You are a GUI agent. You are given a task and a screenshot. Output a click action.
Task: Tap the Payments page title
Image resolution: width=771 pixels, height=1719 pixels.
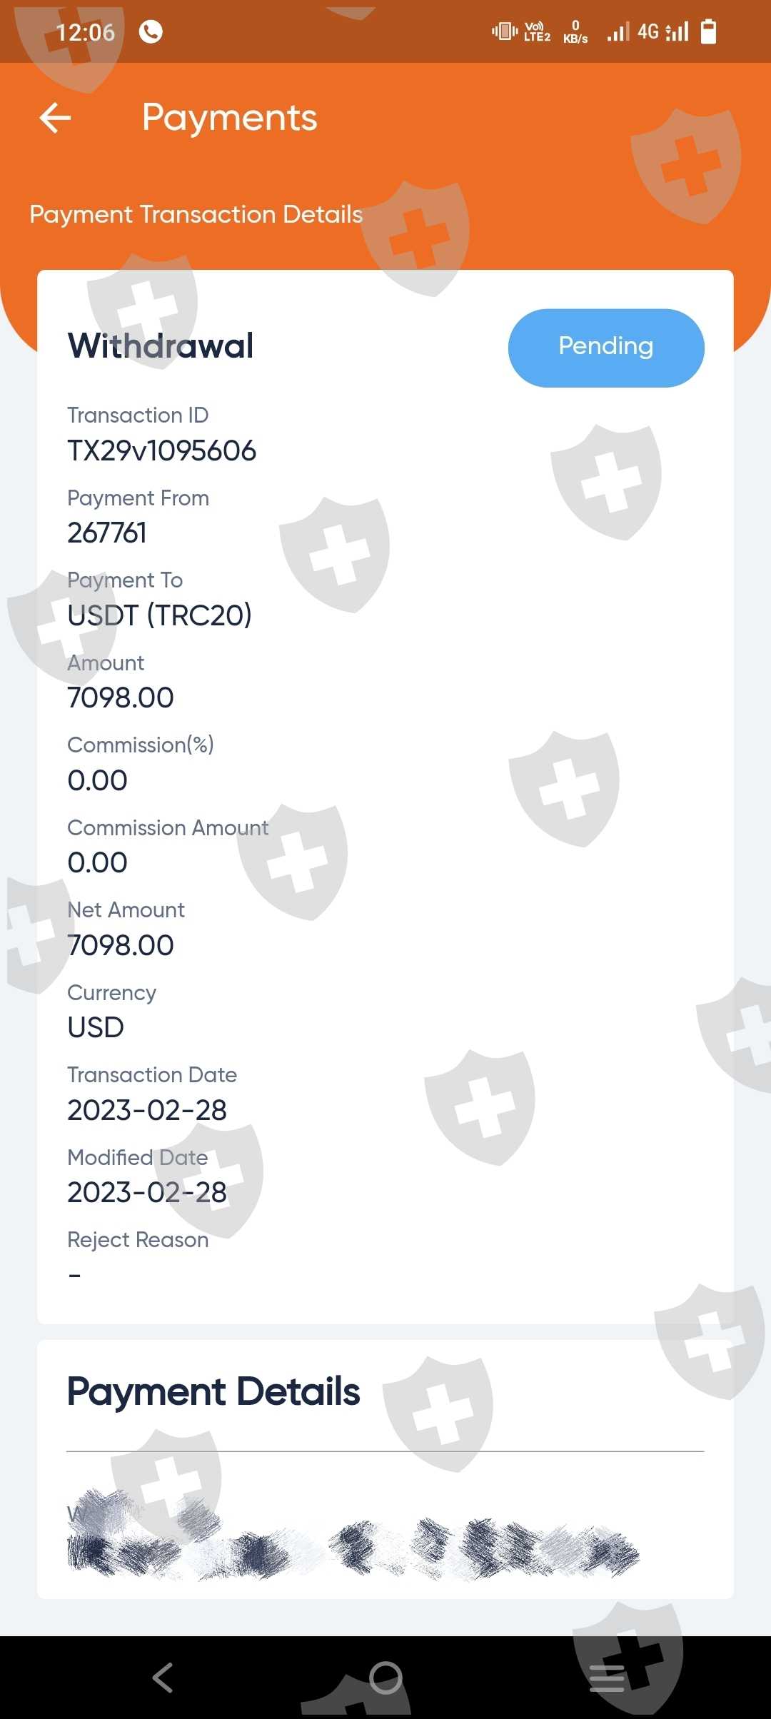coord(229,118)
